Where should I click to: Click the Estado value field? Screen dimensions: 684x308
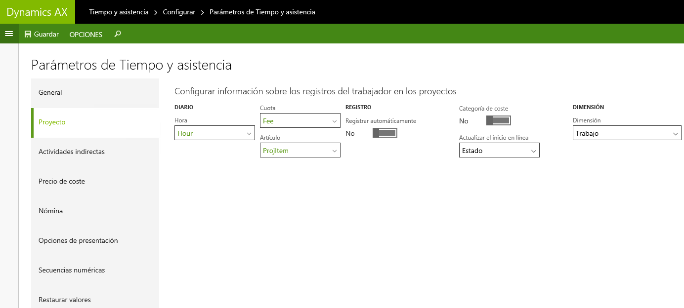(x=499, y=151)
